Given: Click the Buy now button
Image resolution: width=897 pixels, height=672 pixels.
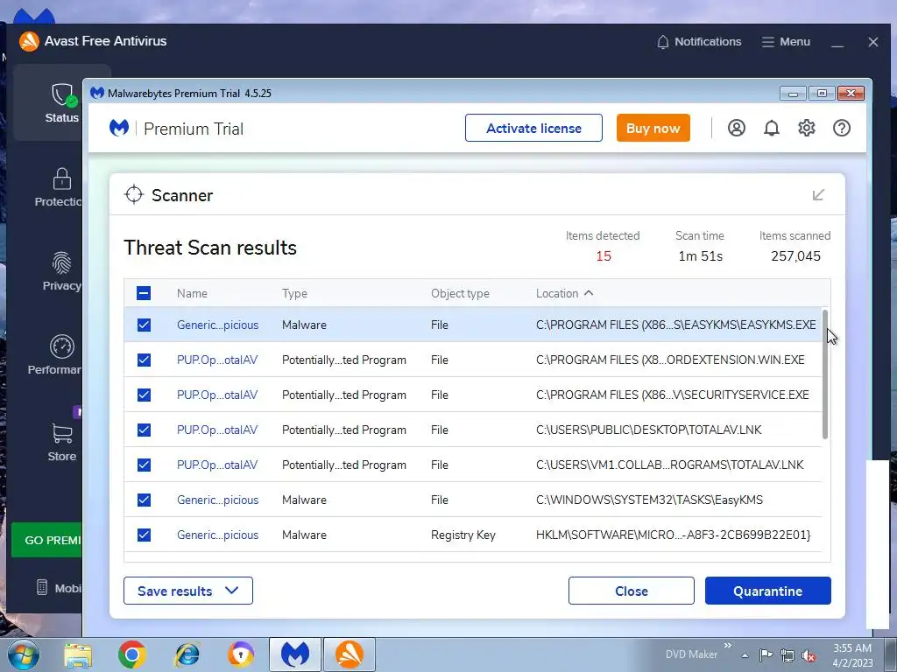Looking at the screenshot, I should [653, 128].
